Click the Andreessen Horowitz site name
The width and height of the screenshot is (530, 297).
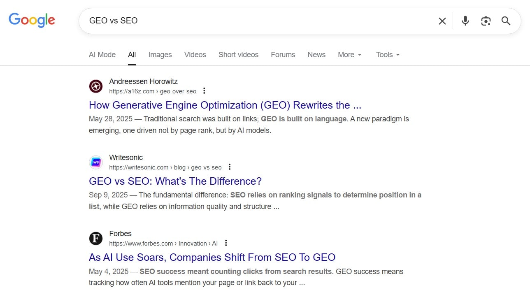point(143,81)
